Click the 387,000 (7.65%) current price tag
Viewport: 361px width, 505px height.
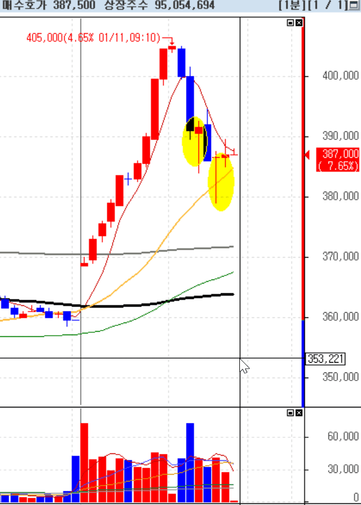click(337, 160)
